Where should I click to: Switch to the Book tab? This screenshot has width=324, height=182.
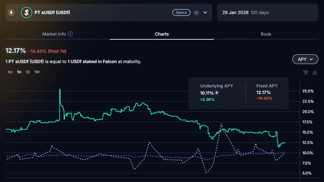266,34
